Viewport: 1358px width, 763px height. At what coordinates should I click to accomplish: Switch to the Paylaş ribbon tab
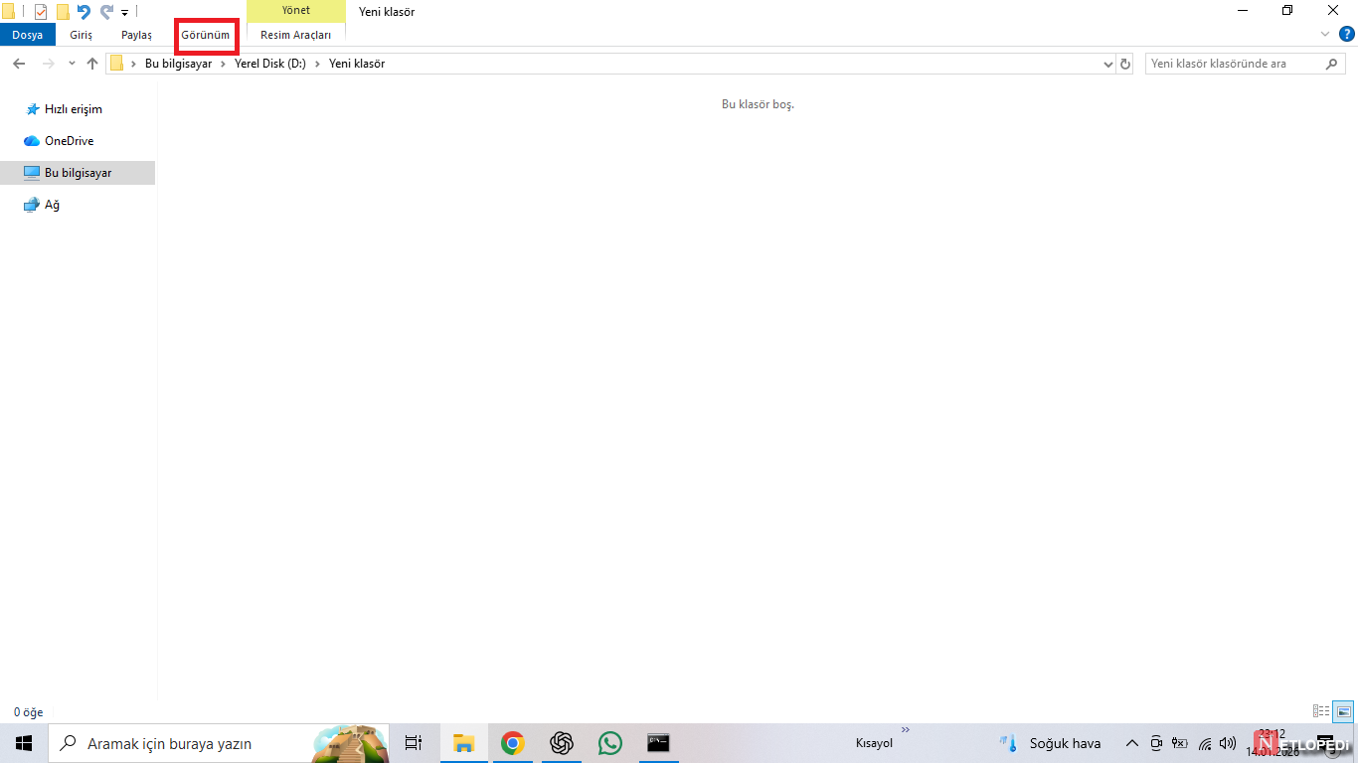[x=137, y=35]
